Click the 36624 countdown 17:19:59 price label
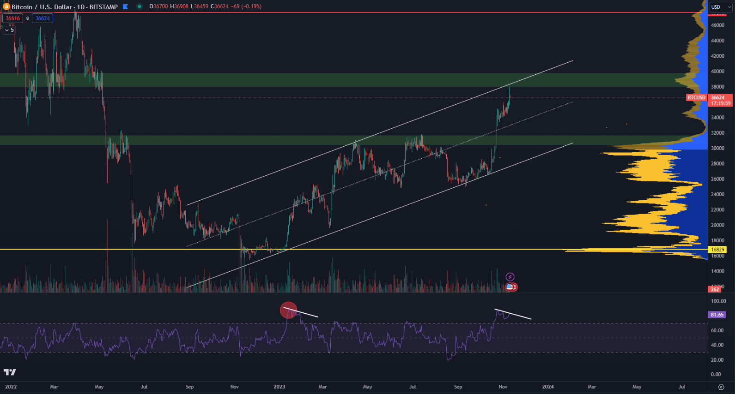 [720, 101]
